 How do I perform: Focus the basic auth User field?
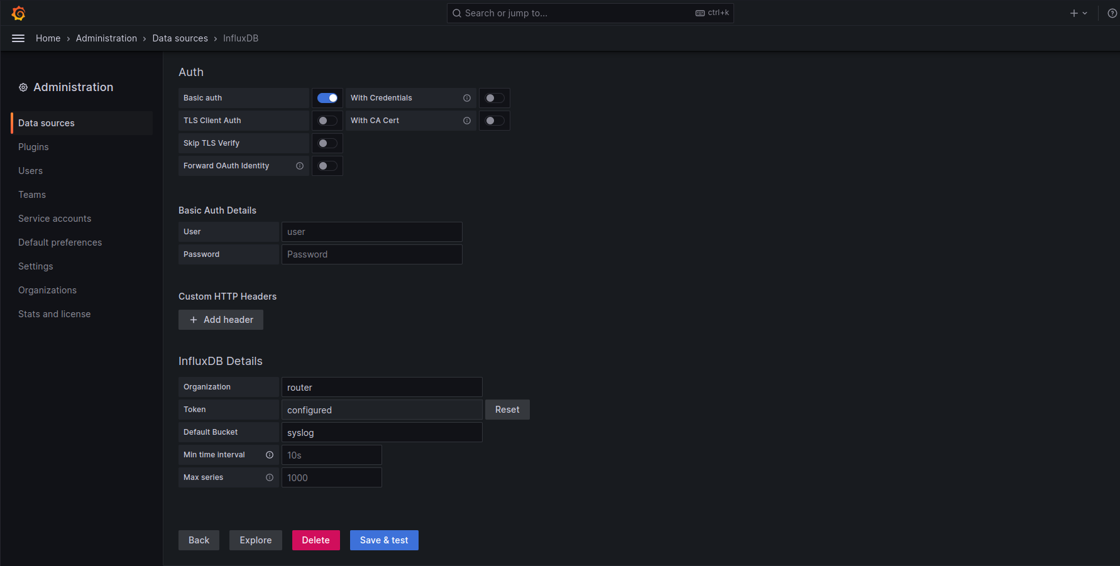tap(372, 232)
